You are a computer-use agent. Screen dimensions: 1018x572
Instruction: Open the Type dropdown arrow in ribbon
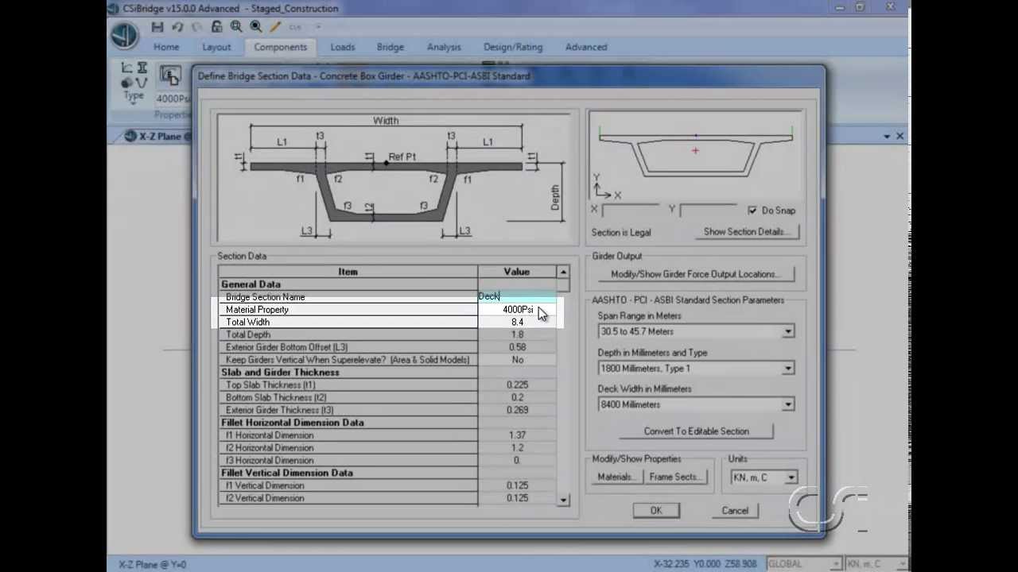pyautogui.click(x=133, y=104)
